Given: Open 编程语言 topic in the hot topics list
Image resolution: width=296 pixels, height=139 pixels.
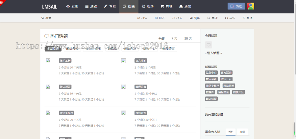Looking at the screenshot, I should coord(141,87).
